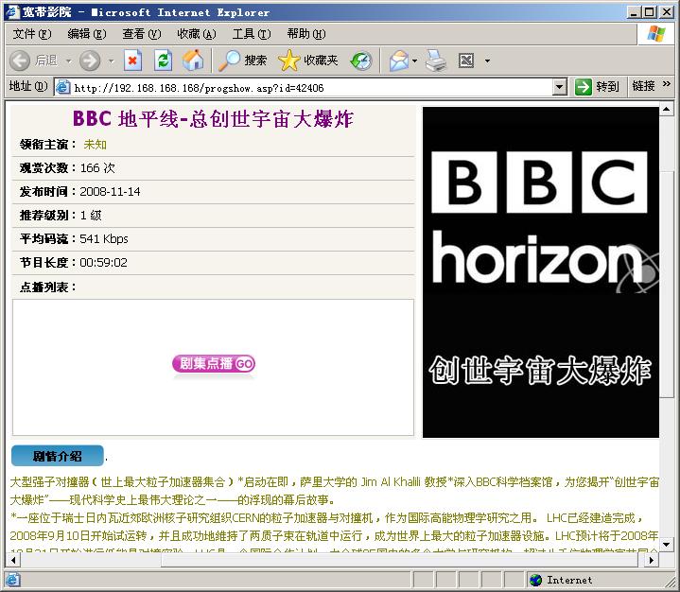Open the Mail button dropdown arrow
Viewport: 680px width, 592px height.
414,61
